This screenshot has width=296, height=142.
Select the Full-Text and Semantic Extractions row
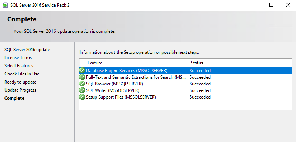coord(186,77)
